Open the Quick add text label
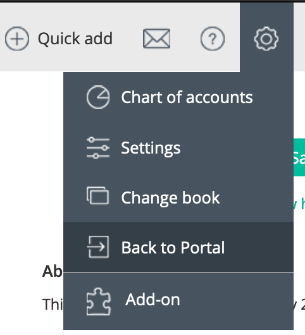The width and height of the screenshot is (305, 335). (x=75, y=39)
